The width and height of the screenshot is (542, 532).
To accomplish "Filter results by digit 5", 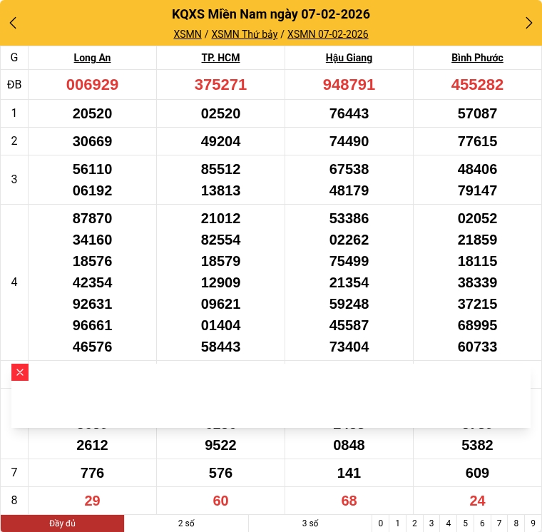I will (x=465, y=523).
